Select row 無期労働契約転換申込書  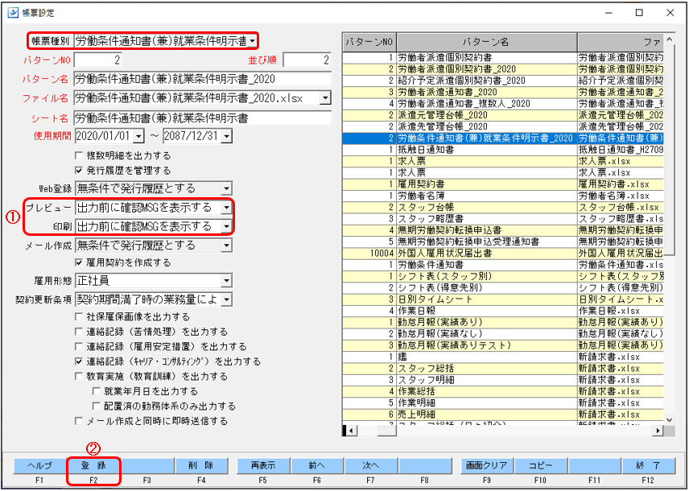tap(503, 230)
